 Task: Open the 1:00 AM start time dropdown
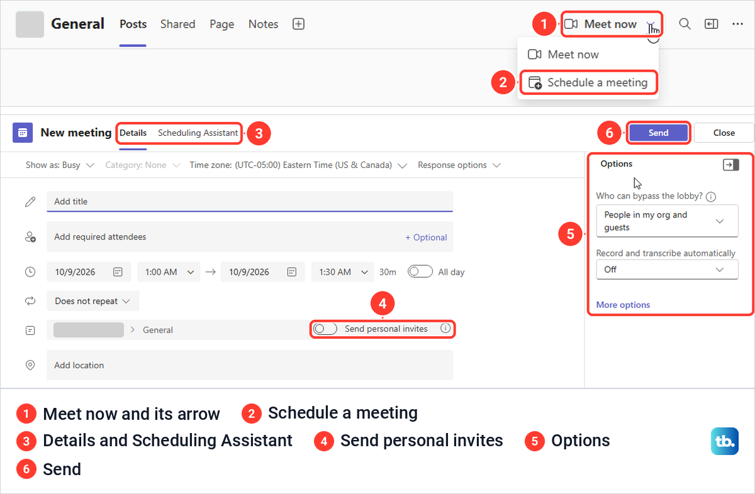tap(169, 272)
